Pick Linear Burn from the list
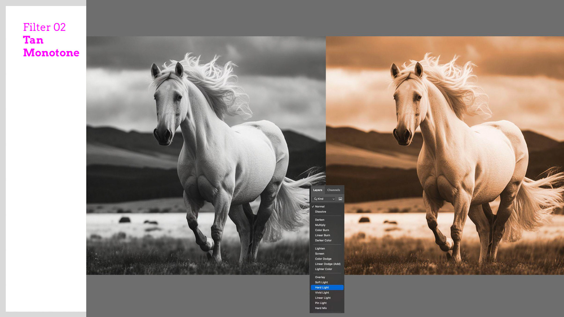This screenshot has height=317, width=564. (x=322, y=235)
